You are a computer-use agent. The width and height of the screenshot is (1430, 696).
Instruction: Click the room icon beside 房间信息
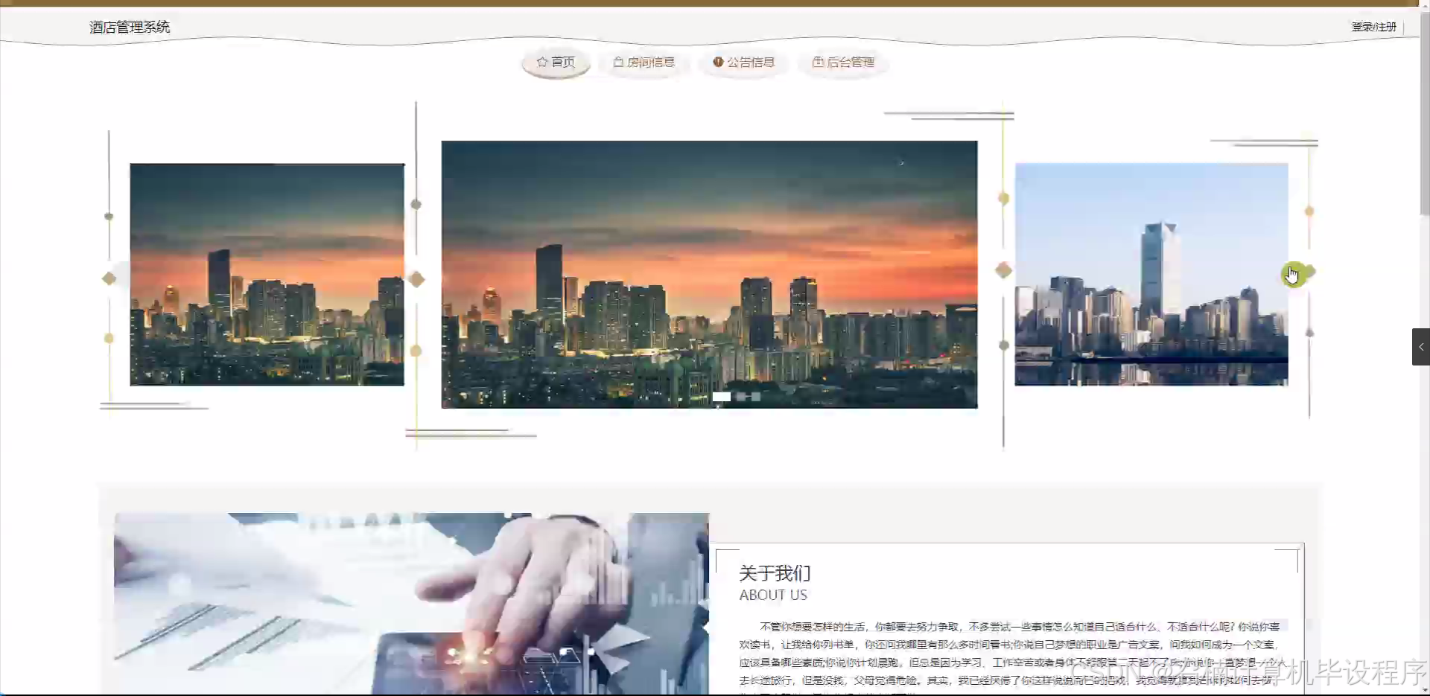[x=617, y=63]
